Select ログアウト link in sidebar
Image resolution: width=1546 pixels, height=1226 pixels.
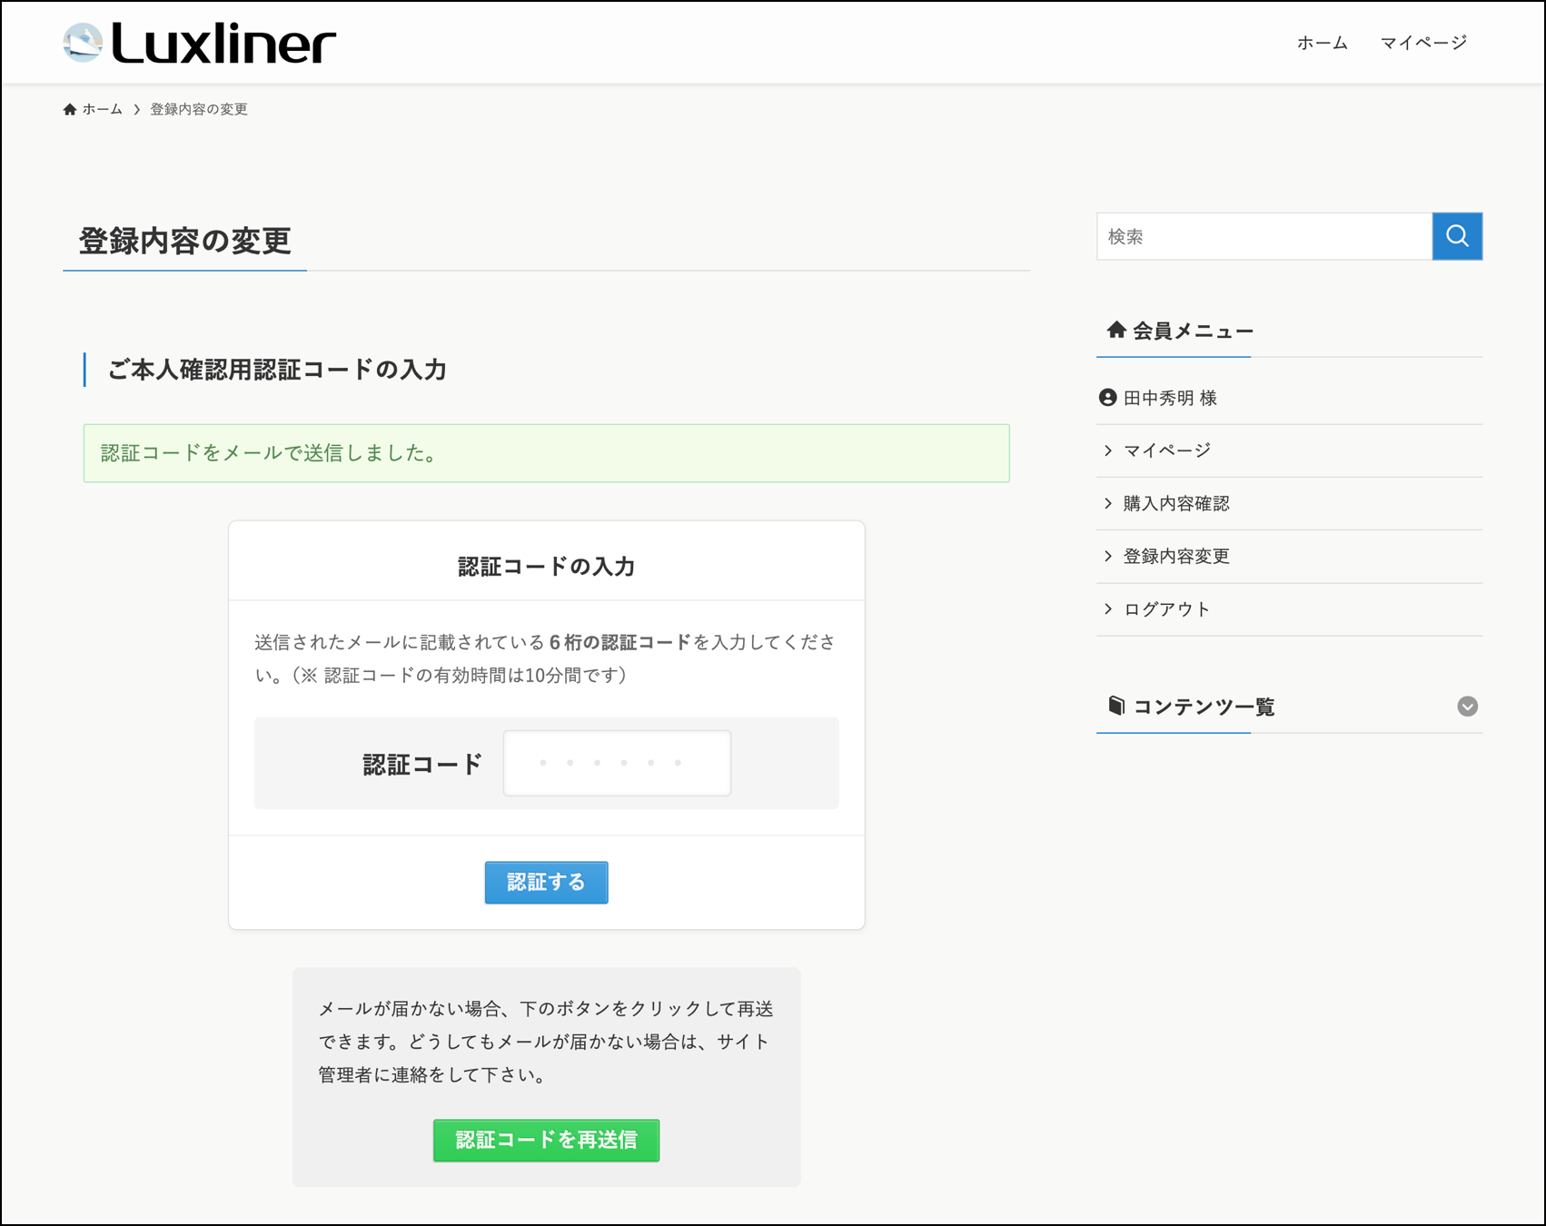click(1167, 609)
